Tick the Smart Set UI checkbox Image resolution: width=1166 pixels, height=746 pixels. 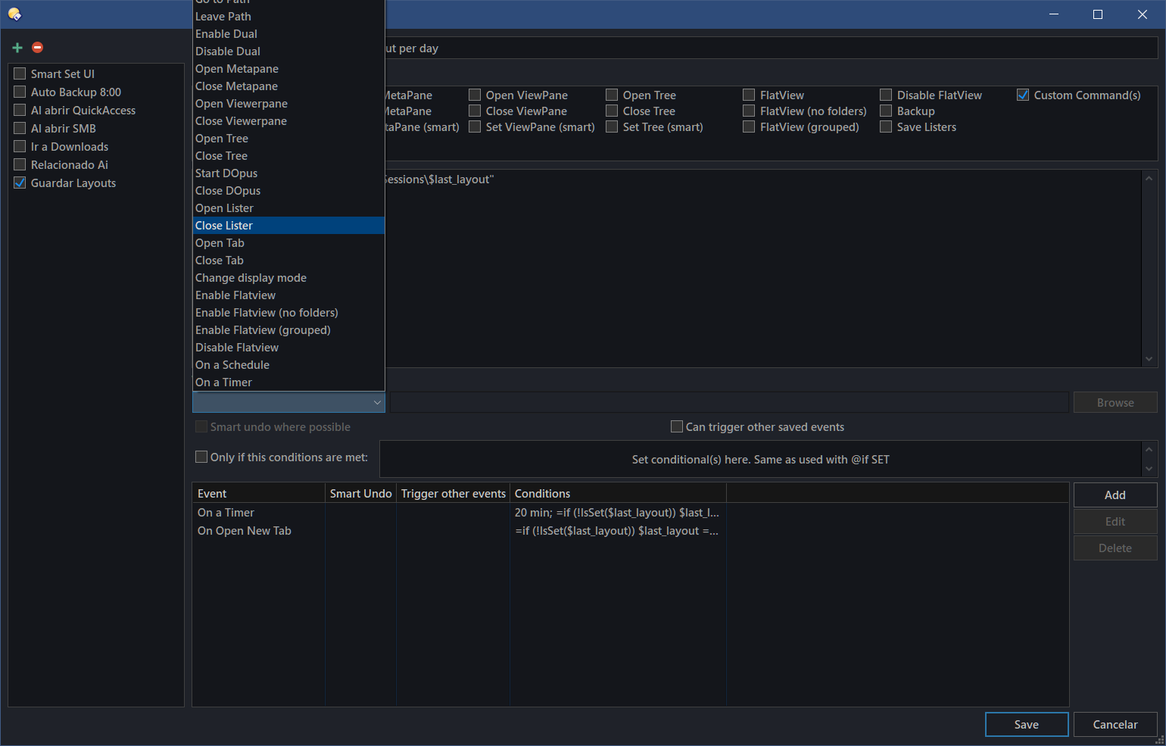[20, 73]
